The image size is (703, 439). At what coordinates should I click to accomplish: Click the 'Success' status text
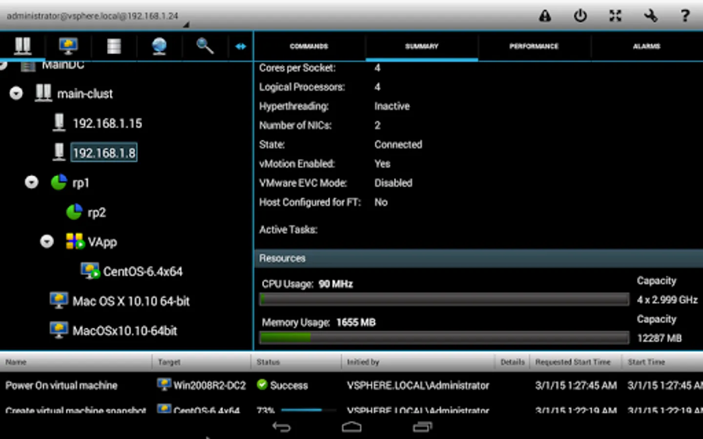(289, 385)
